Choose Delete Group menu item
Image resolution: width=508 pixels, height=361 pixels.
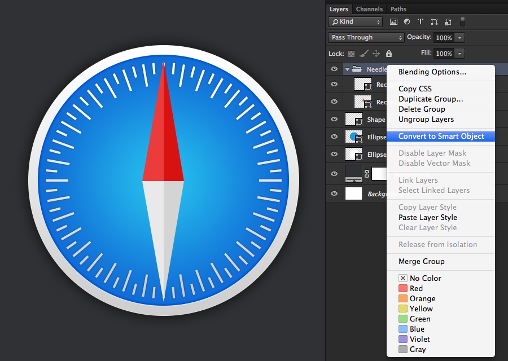click(x=441, y=109)
